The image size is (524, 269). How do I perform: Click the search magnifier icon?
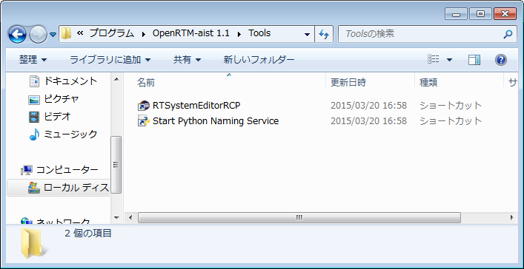click(508, 34)
